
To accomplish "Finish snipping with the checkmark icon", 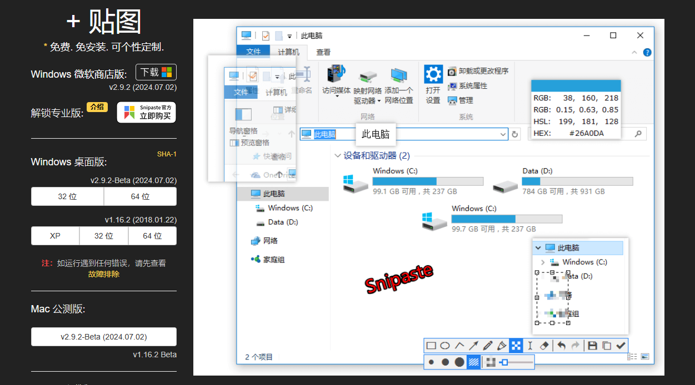I will coord(621,346).
